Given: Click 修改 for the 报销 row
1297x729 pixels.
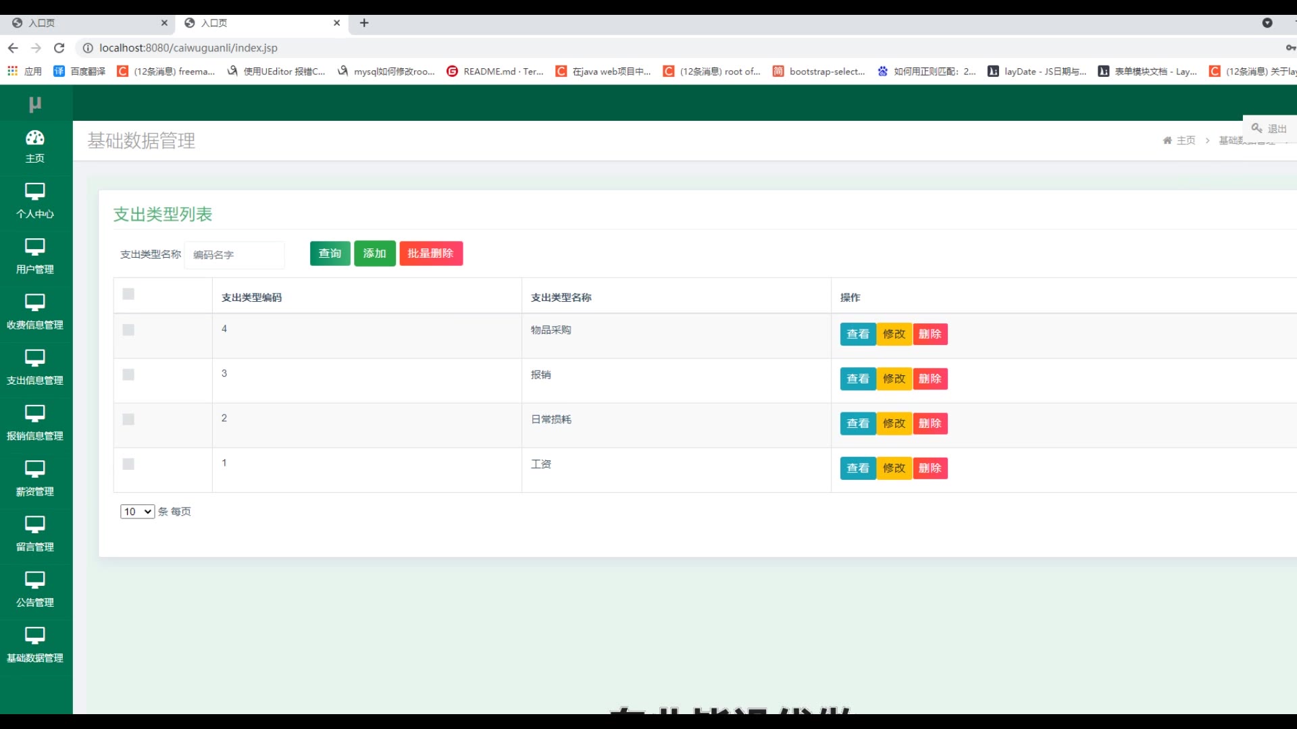Looking at the screenshot, I should pyautogui.click(x=894, y=379).
